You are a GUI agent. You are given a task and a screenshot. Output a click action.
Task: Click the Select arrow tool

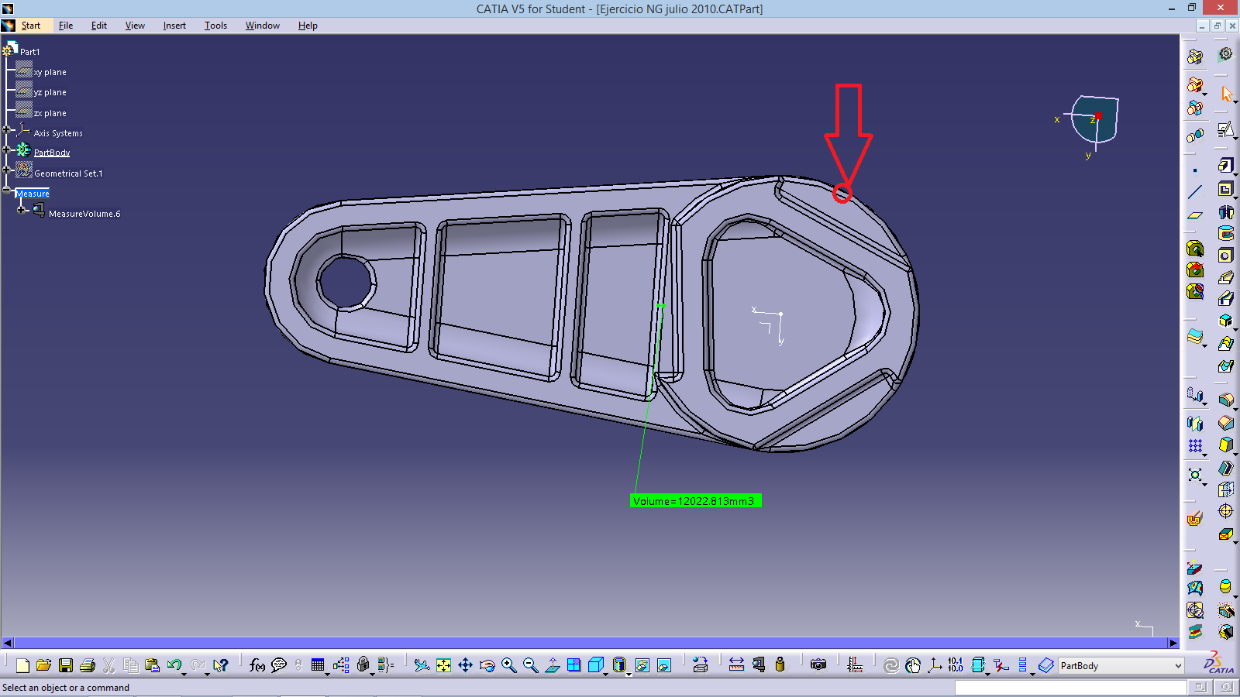point(1226,94)
